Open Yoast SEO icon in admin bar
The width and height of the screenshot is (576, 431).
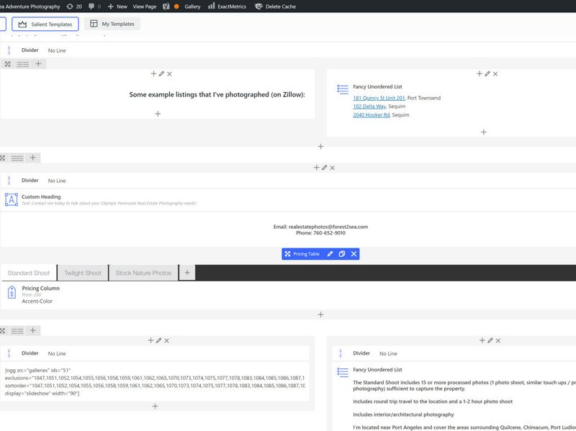click(166, 6)
